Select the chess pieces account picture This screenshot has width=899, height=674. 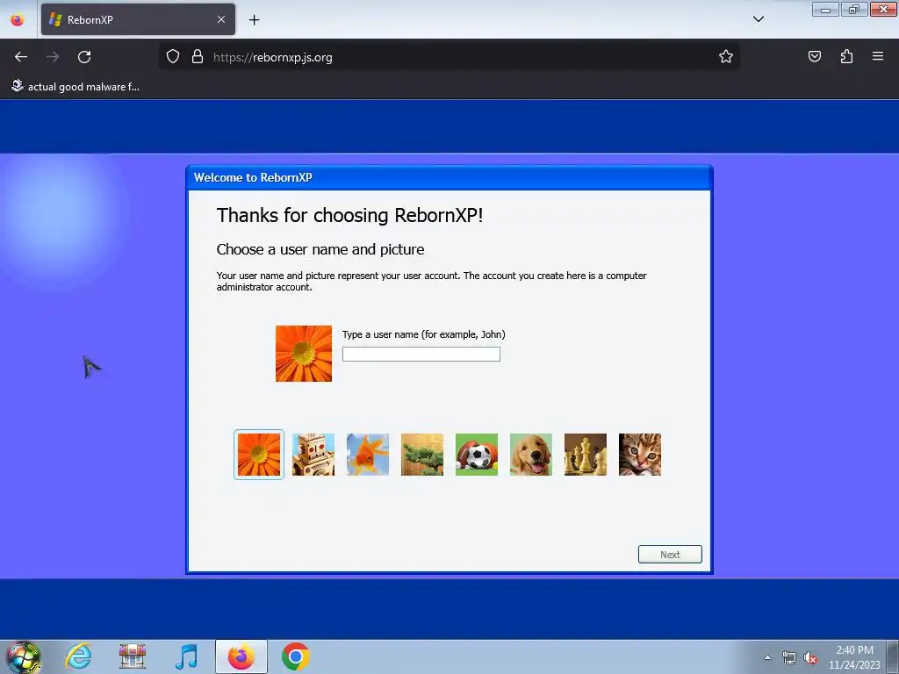point(586,455)
